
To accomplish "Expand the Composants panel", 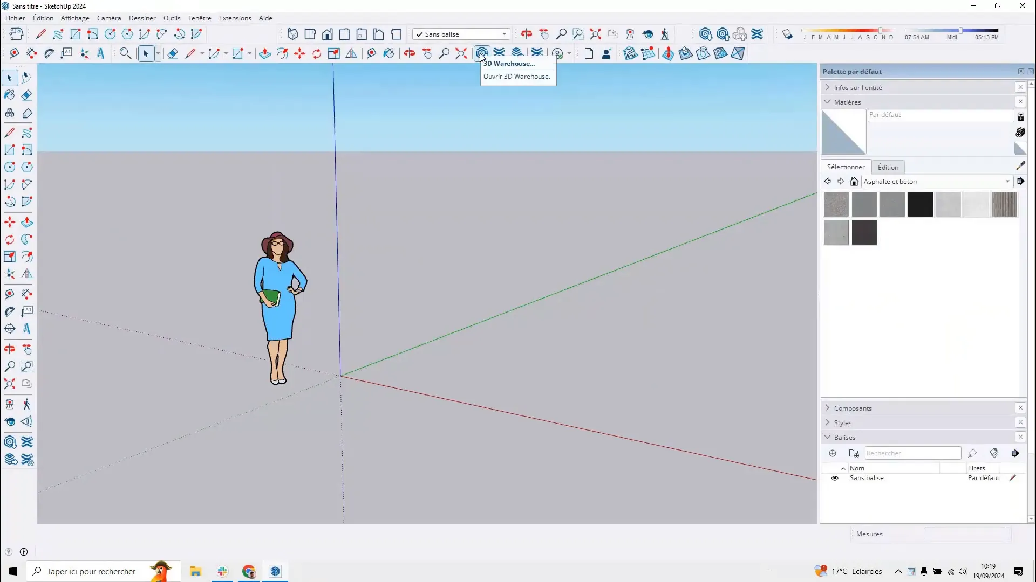I will pos(827,408).
